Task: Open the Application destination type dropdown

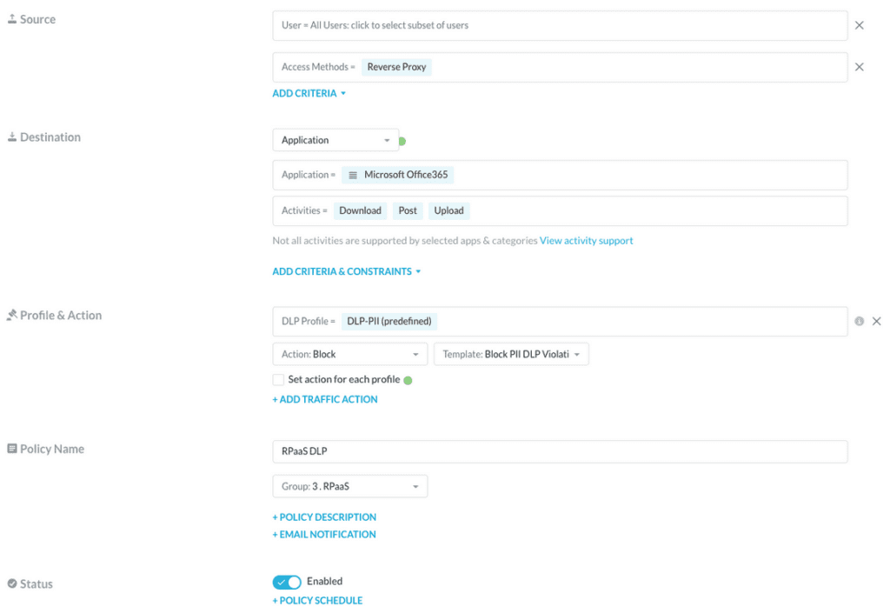Action: coord(335,140)
